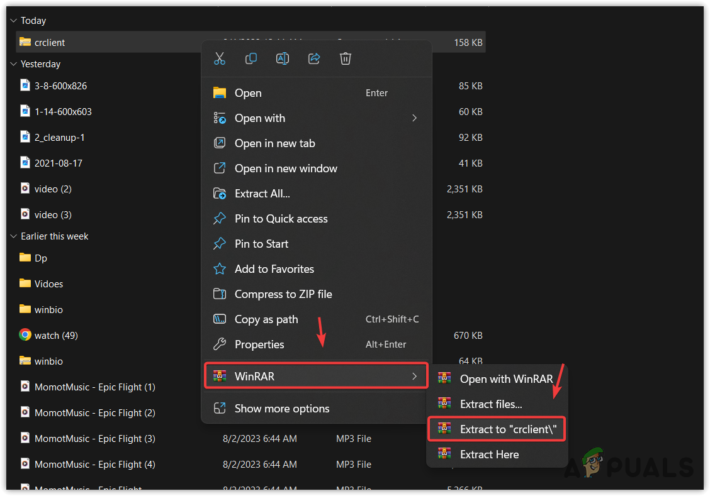Click Show more options
The image size is (710, 496).
[282, 409]
